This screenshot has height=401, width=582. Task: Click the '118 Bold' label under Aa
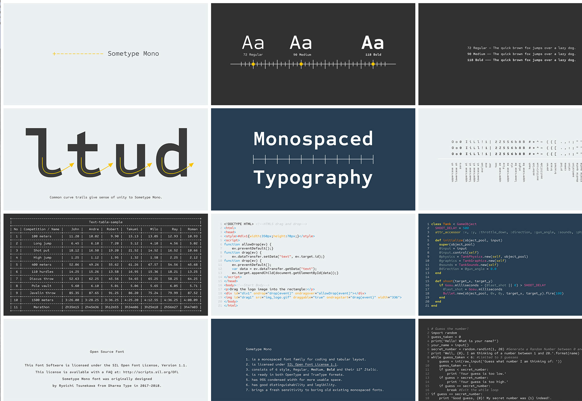[373, 55]
